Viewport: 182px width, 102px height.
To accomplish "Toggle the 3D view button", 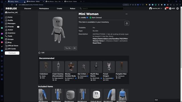I will [x=75, y=48].
